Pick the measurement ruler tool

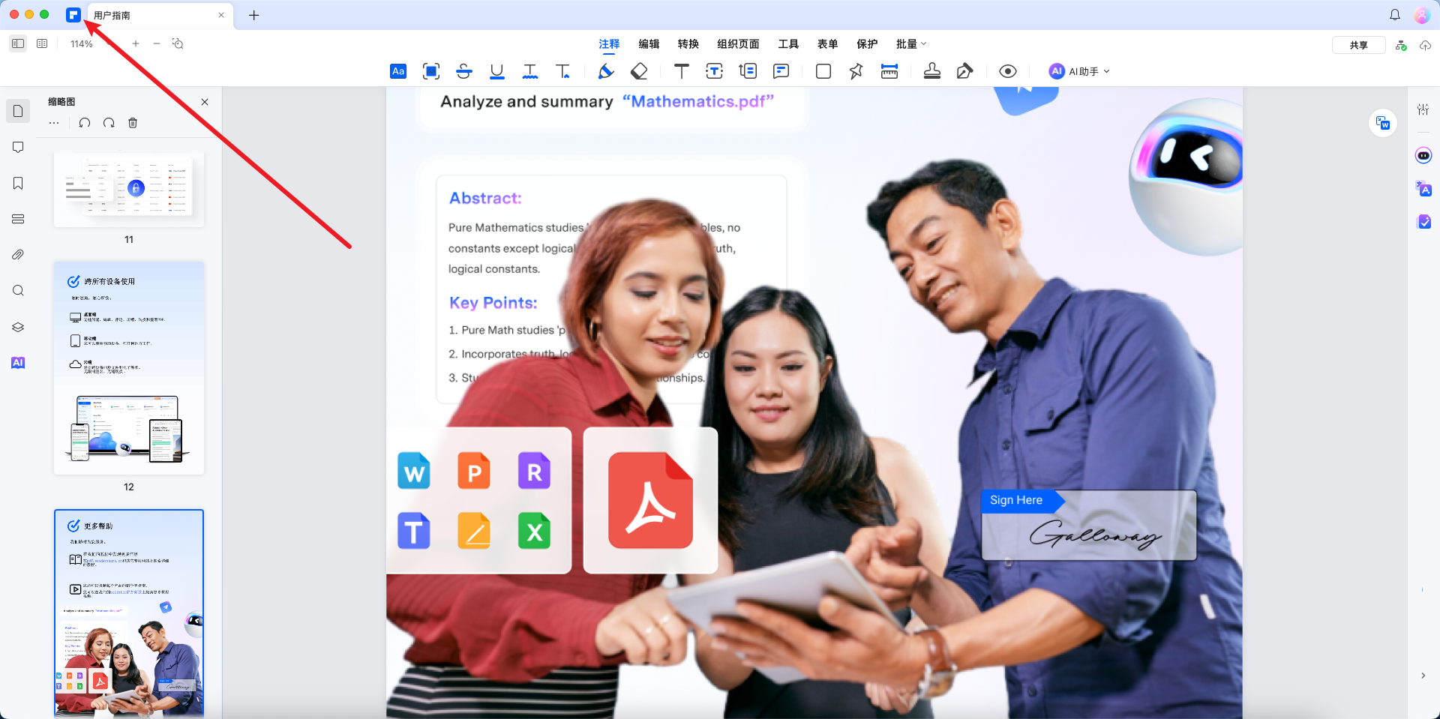tap(889, 71)
